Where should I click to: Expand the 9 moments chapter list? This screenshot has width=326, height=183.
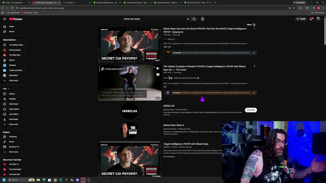[254, 93]
